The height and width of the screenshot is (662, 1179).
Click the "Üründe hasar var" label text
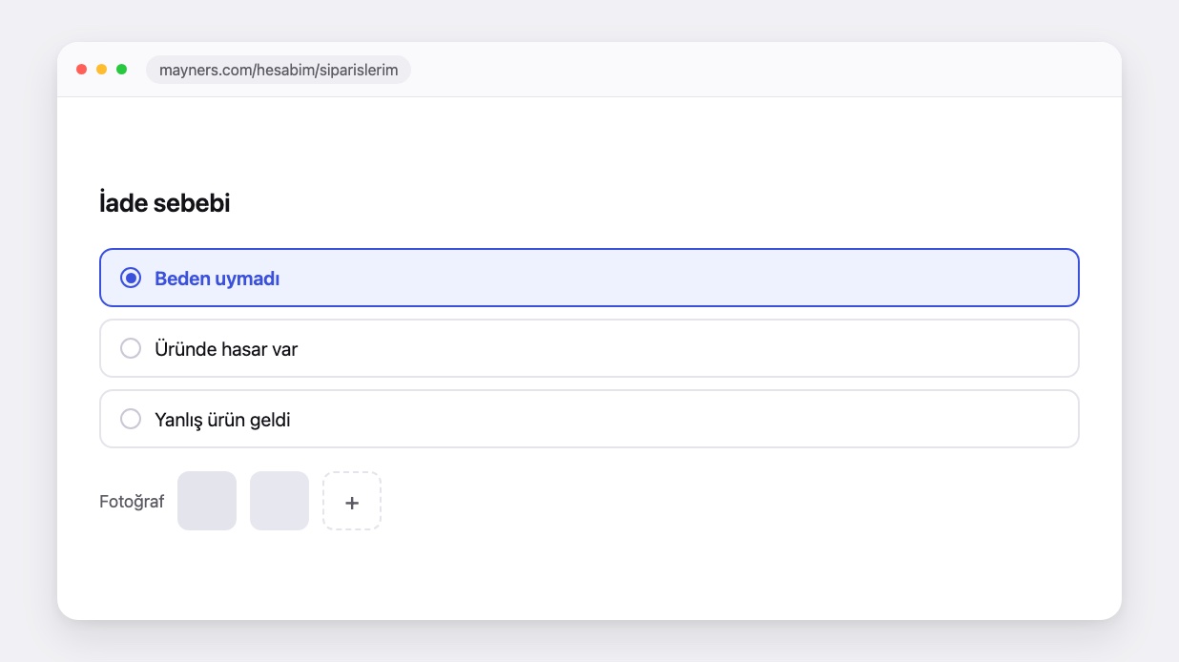(x=226, y=349)
